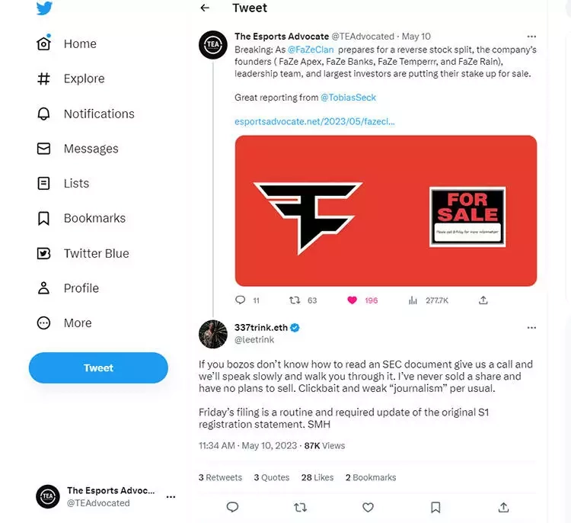Reply to The Esports Advocate tweet

[241, 300]
